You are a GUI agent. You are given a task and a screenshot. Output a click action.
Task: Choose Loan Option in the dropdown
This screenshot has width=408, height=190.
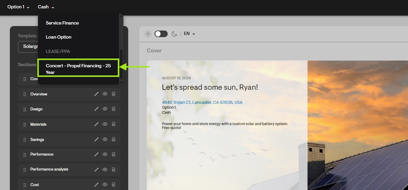[x=59, y=37]
